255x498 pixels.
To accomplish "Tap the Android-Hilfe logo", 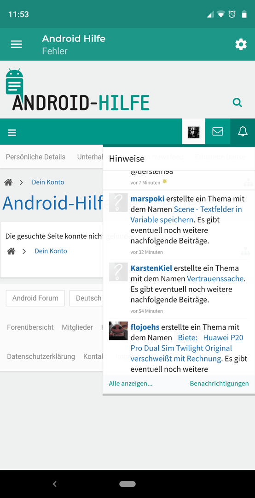I will pos(77,89).
